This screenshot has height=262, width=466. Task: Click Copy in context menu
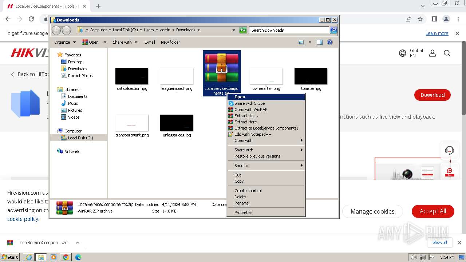point(266,181)
